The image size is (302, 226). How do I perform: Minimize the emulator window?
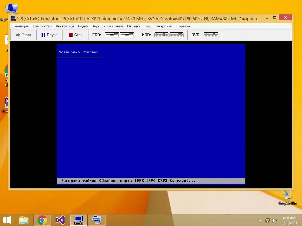[267, 18]
